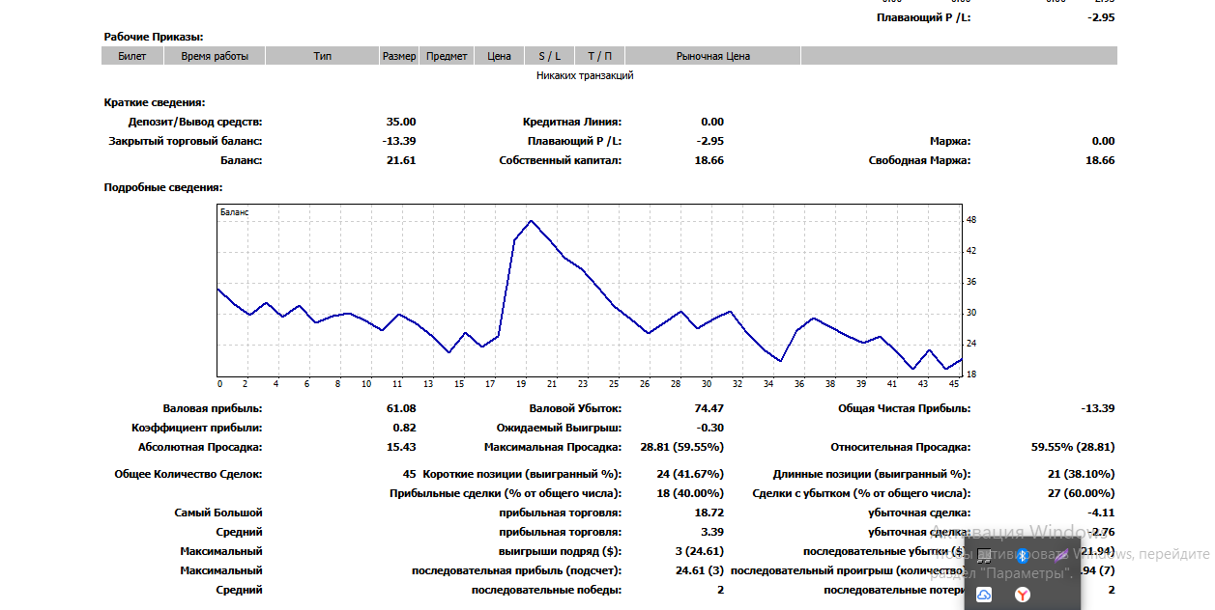
Task: Click the value 27 (60.00%)
Action: (1081, 493)
